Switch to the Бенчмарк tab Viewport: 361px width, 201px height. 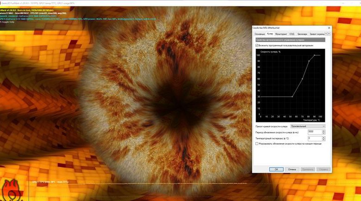pos(302,34)
